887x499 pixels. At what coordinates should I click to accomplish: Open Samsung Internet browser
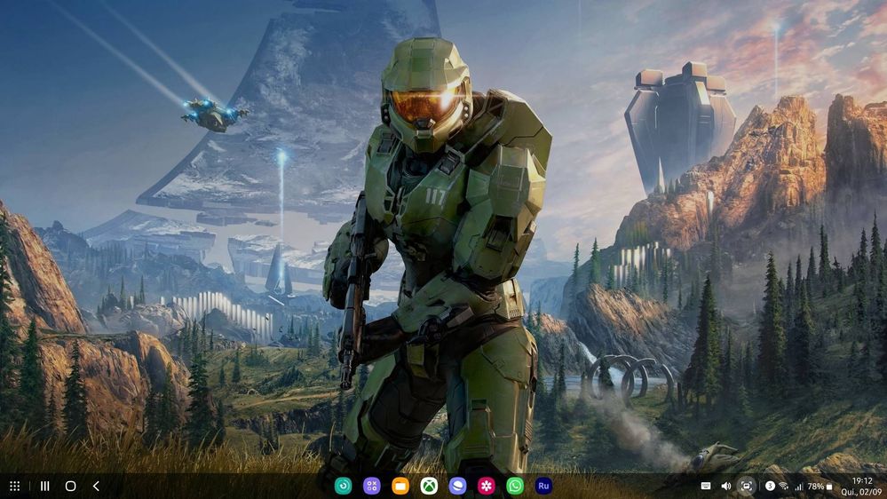[x=457, y=486]
